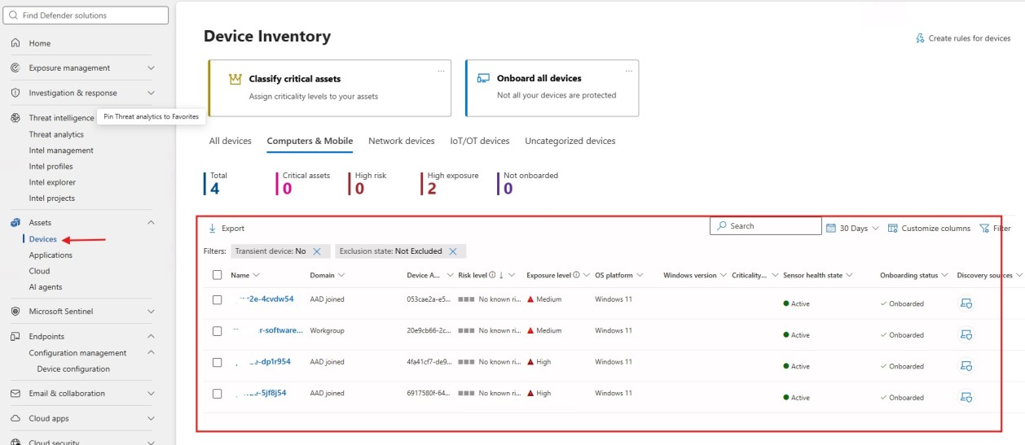This screenshot has width=1025, height=445.
Task: Expand the Email & collaboration chevron
Action: pyautogui.click(x=151, y=394)
